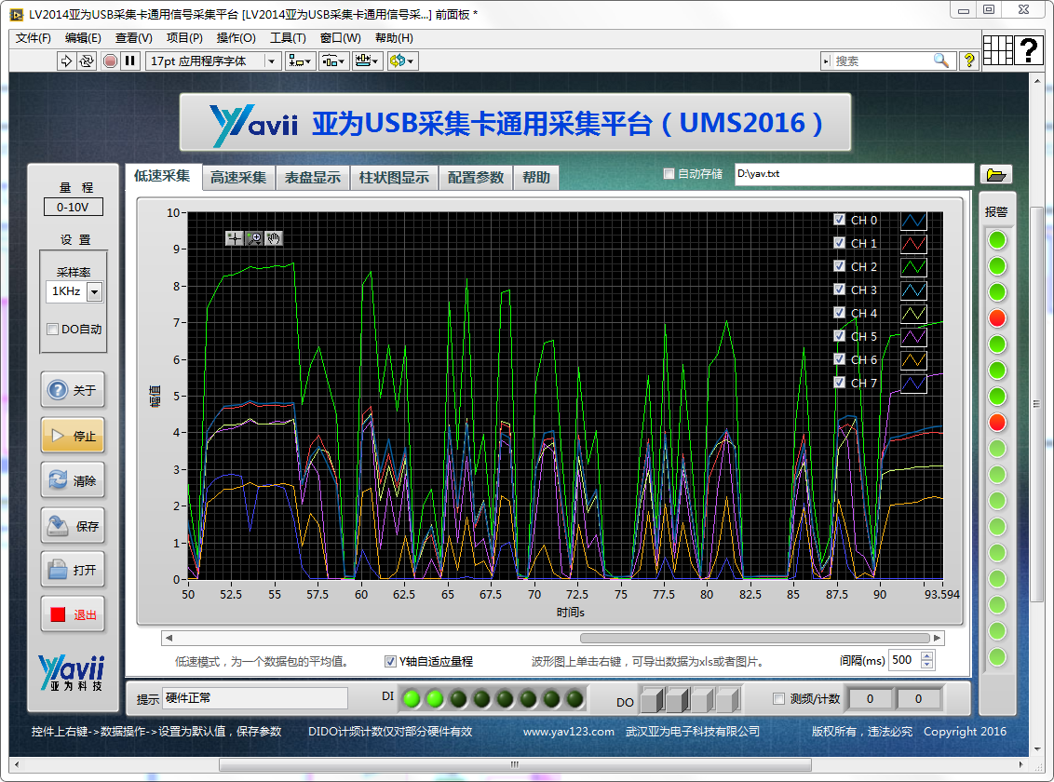Open the Align Objects dropdown in the toolbar
This screenshot has width=1054, height=782.
pyautogui.click(x=297, y=61)
